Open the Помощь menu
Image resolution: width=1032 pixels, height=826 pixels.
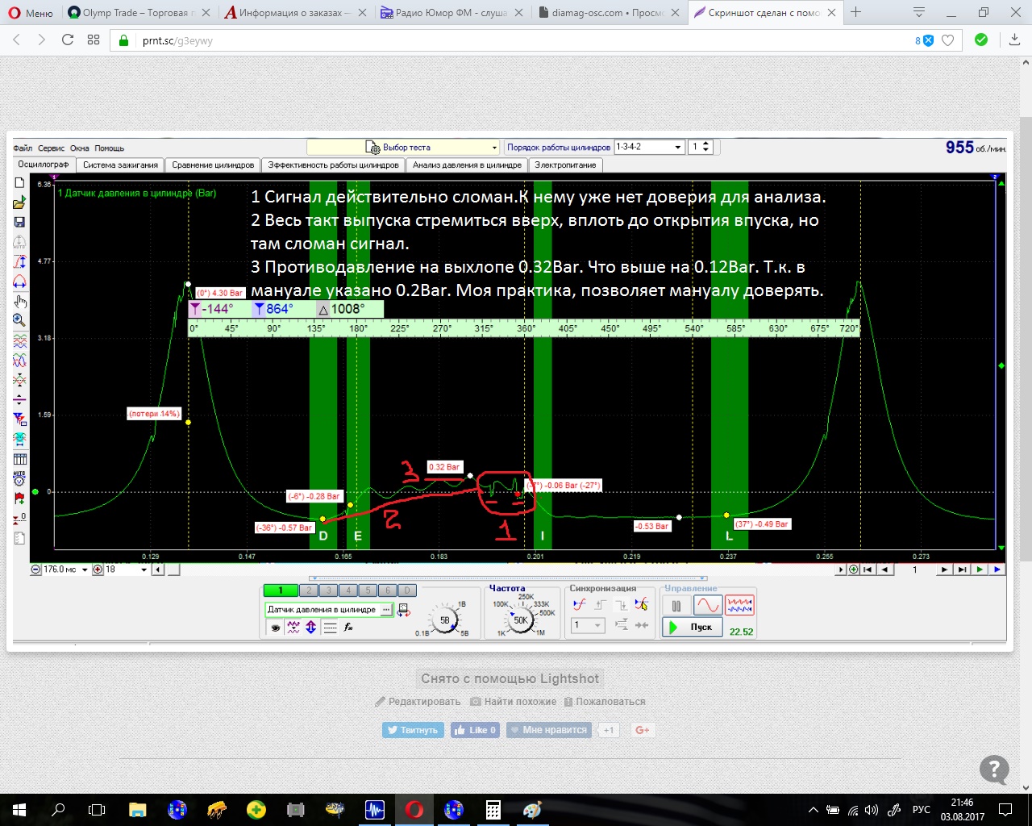109,148
